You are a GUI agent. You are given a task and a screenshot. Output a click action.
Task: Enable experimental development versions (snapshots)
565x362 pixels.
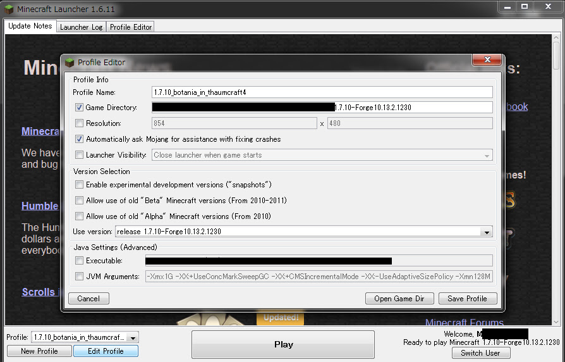click(79, 185)
